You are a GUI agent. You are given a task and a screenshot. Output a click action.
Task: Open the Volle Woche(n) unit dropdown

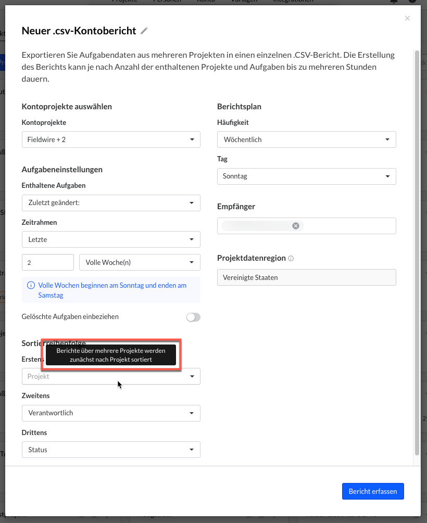click(x=139, y=263)
